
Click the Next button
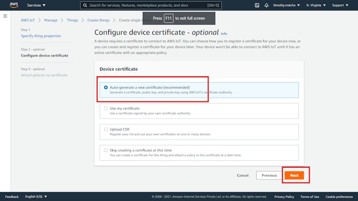(x=294, y=175)
